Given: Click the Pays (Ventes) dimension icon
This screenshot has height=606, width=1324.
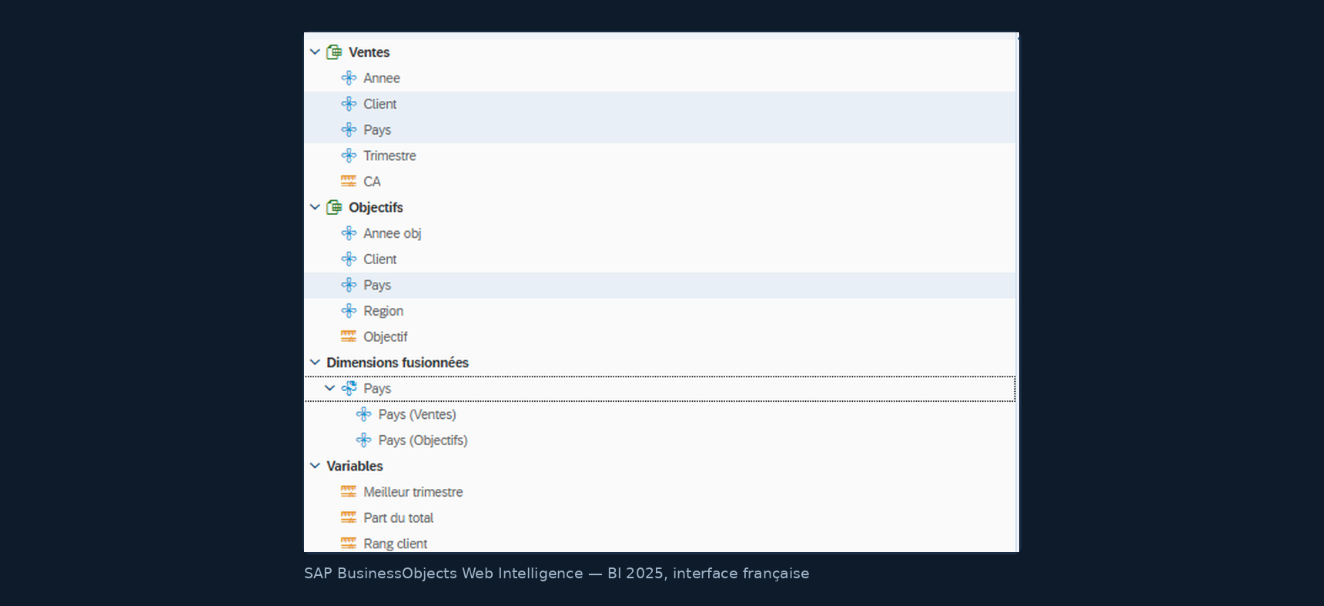Looking at the screenshot, I should [x=363, y=414].
